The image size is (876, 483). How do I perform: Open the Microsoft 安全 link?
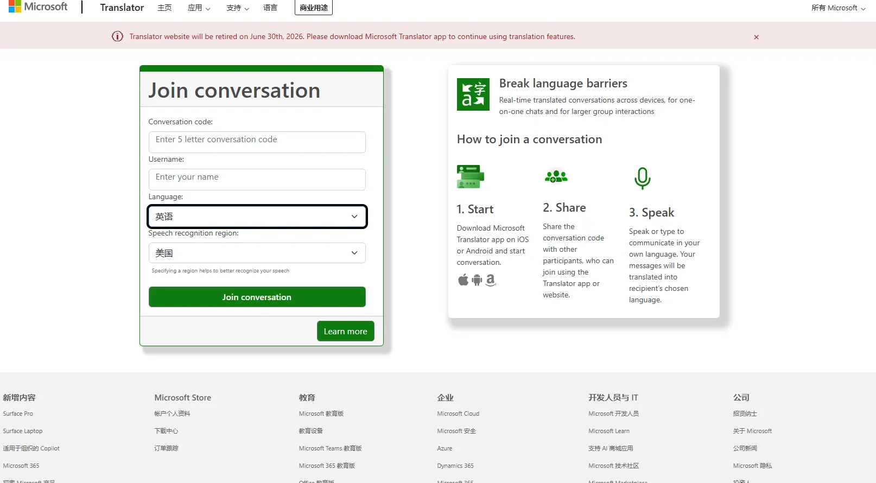tap(456, 431)
